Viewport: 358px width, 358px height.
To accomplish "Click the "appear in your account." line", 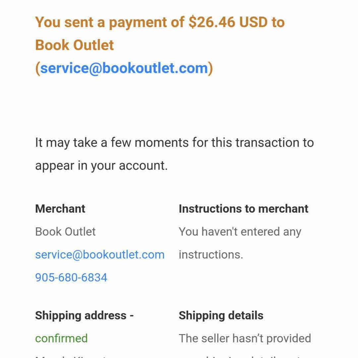I will tap(101, 165).
